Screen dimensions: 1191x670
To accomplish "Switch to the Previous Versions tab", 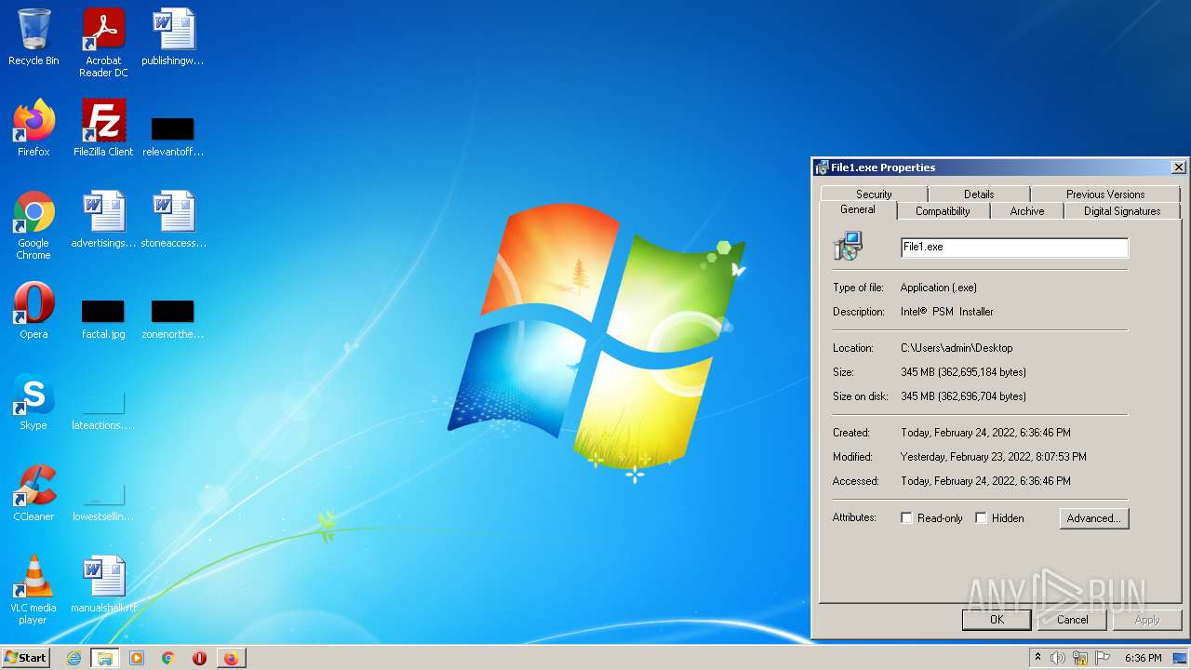I will click(1105, 194).
